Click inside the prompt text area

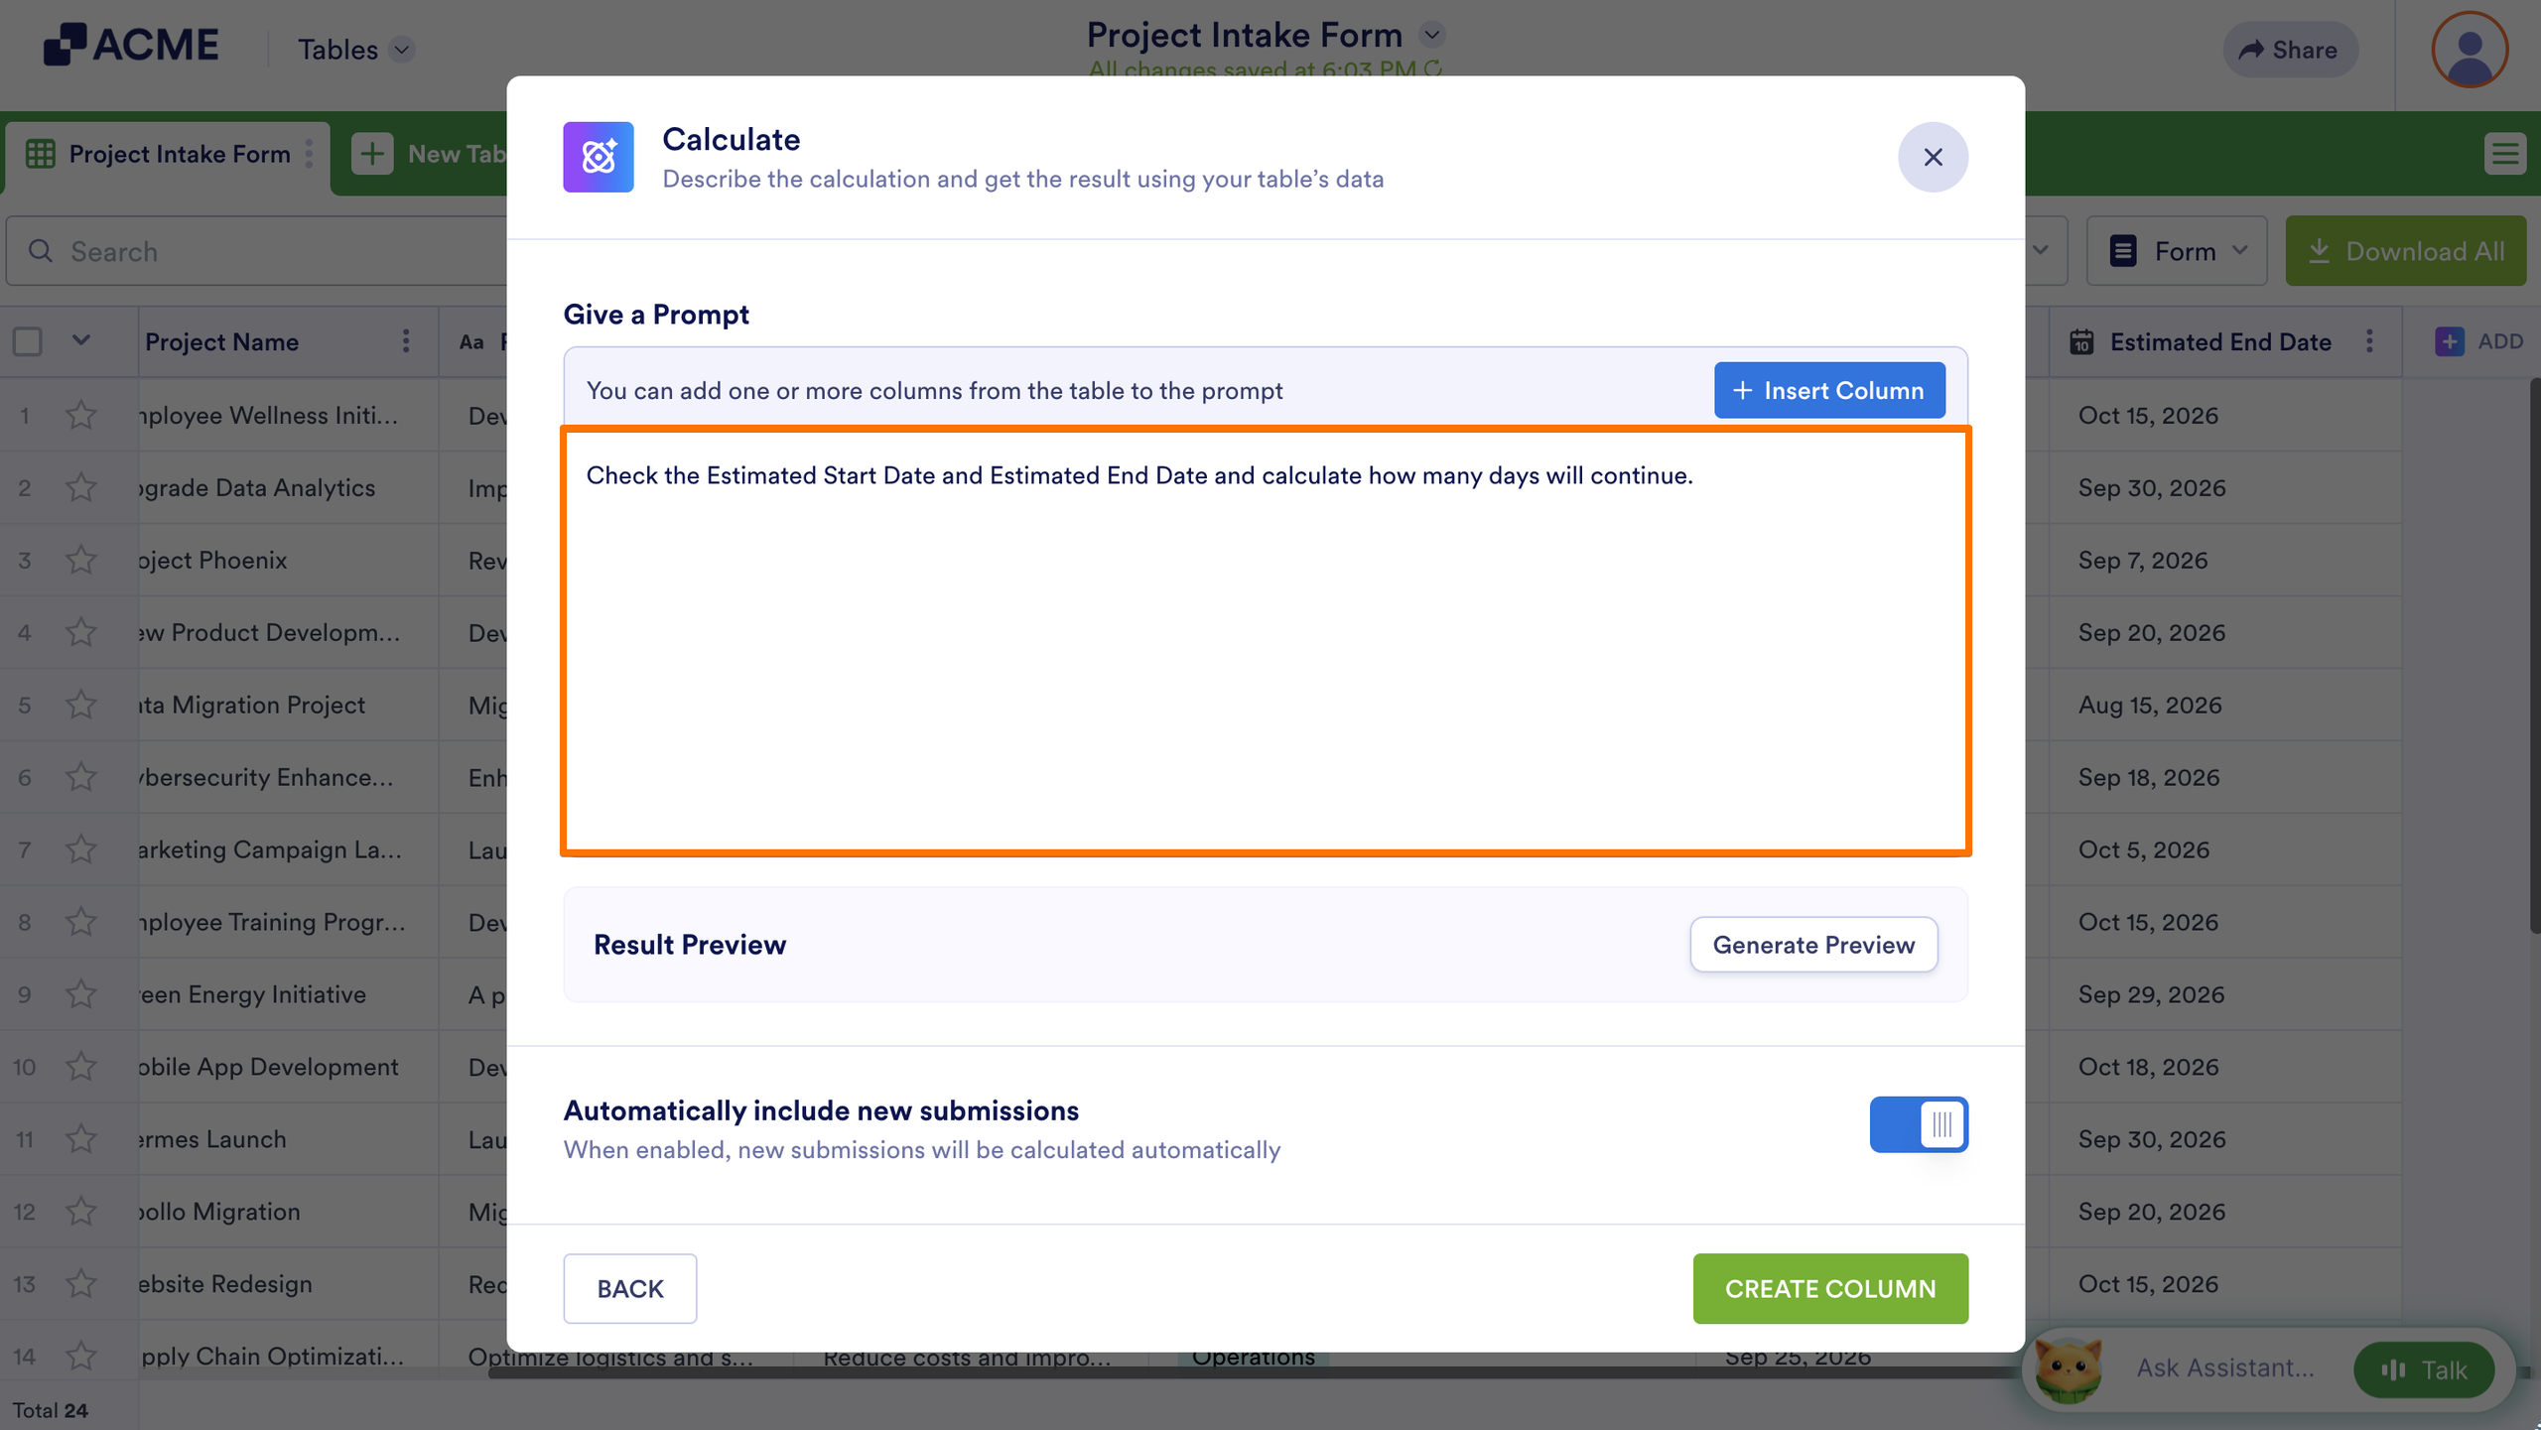[x=1265, y=641]
